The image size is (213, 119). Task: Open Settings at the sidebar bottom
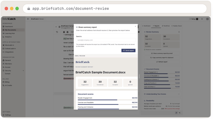[7, 115]
